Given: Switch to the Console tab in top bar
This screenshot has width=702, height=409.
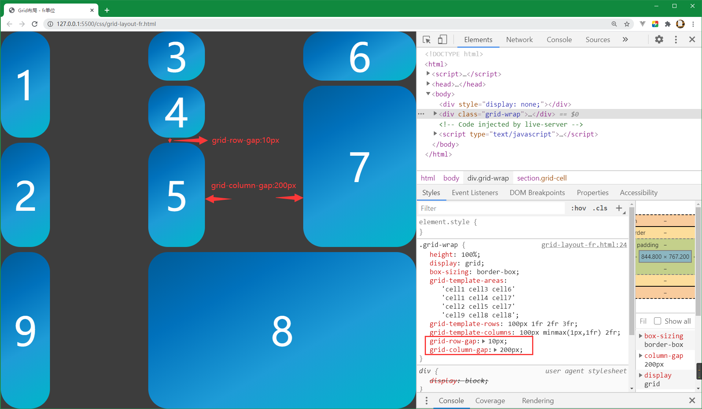Looking at the screenshot, I should (559, 40).
